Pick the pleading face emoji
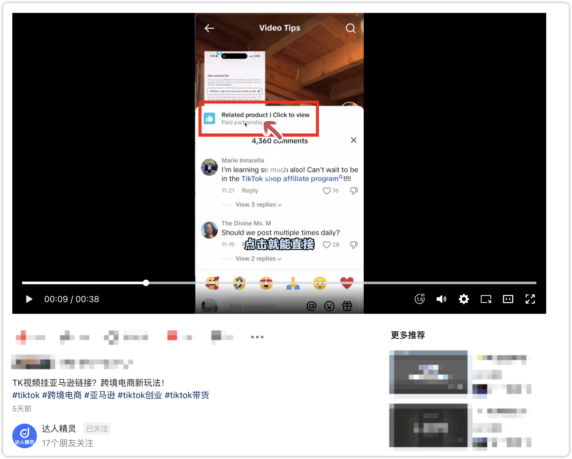 pos(320,283)
